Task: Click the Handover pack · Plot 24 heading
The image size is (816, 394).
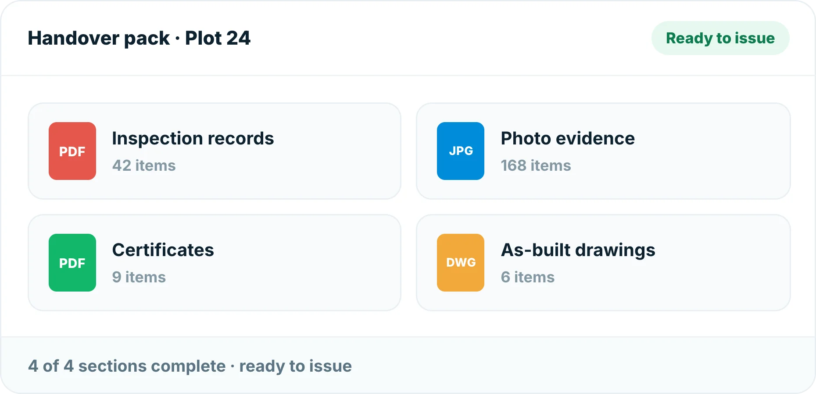Action: tap(139, 38)
